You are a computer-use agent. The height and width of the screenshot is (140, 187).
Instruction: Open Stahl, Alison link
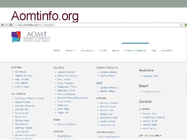click(x=64, y=109)
